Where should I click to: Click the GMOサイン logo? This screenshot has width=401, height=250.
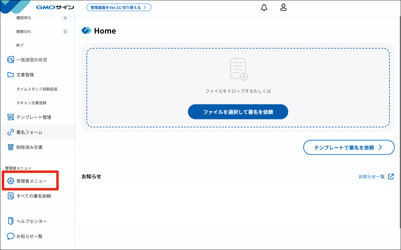click(55, 7)
